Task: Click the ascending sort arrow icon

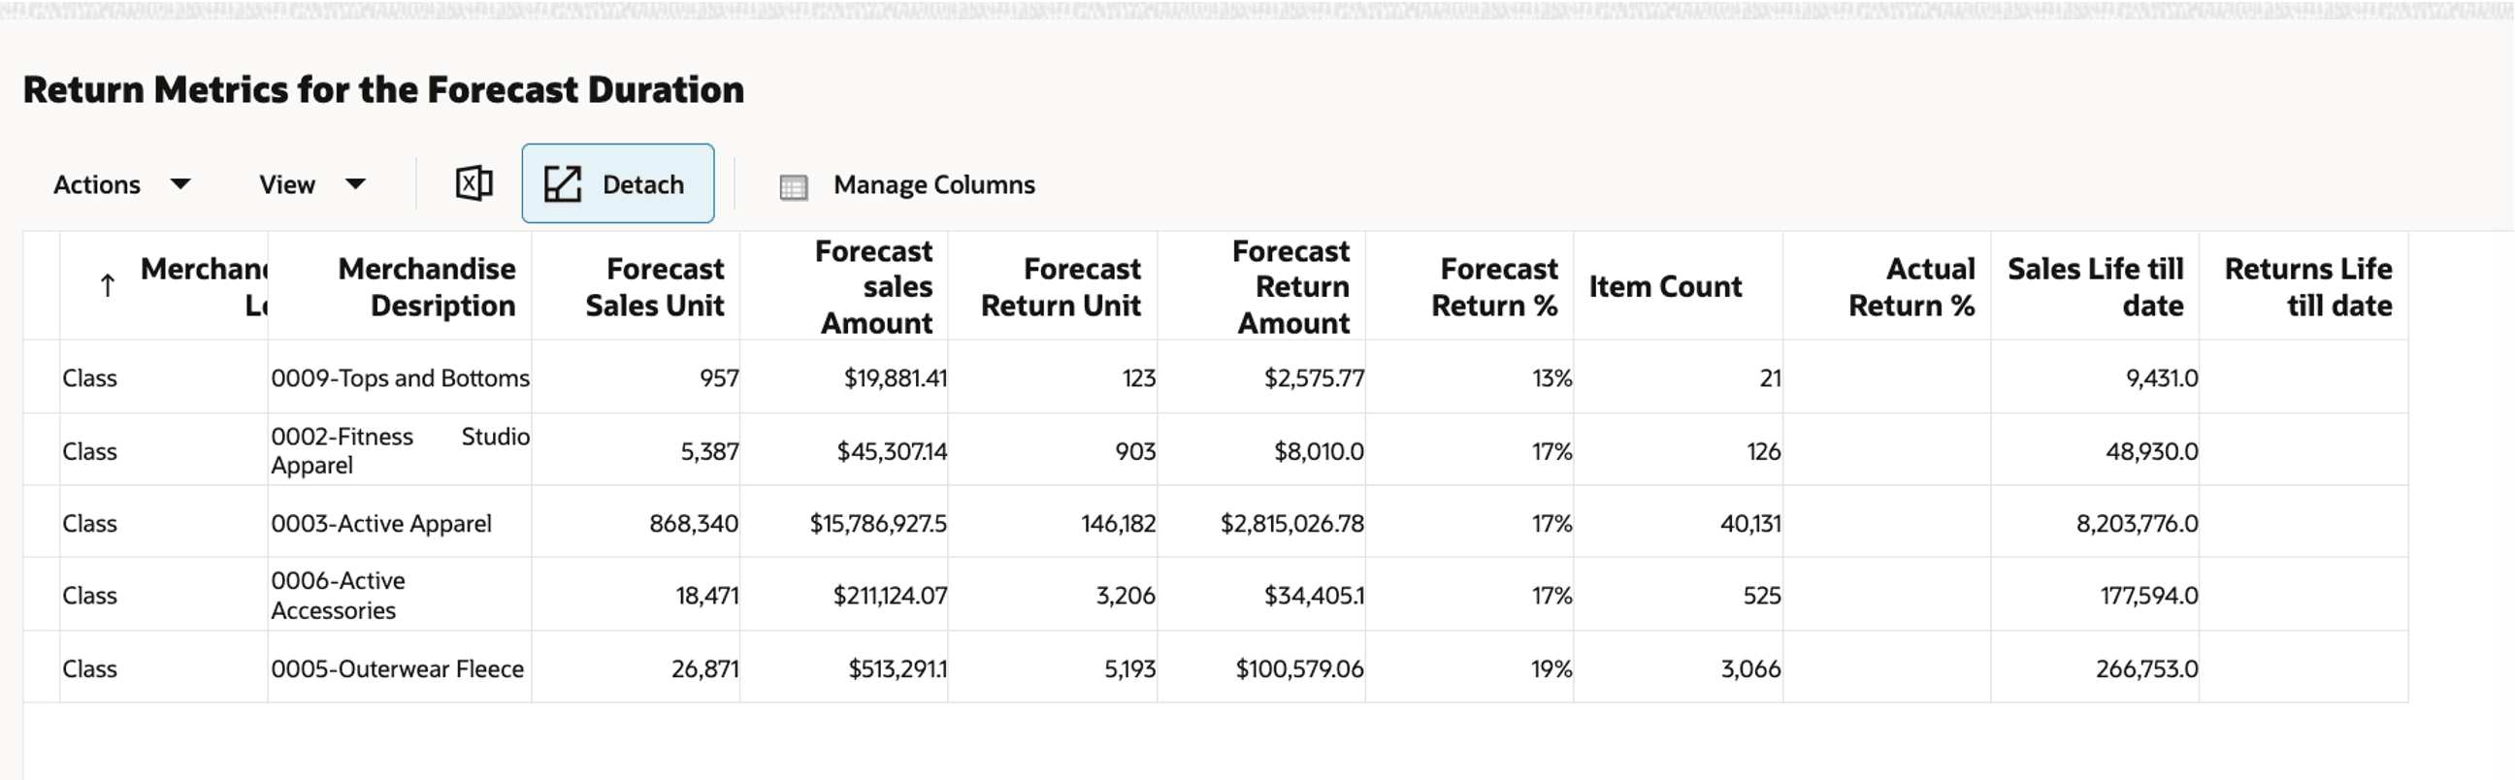Action: (x=108, y=285)
